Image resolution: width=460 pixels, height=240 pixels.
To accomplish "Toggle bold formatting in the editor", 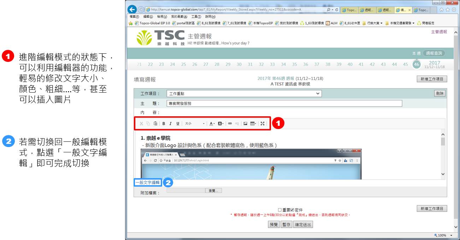I will 164,124.
